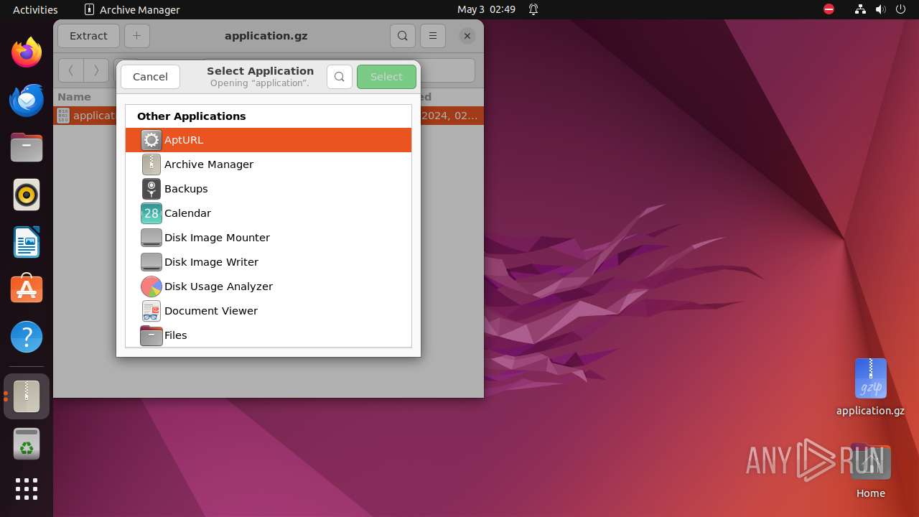Click the Disk Image Writer drive icon
Viewport: 919px width, 517px height.
tap(151, 262)
